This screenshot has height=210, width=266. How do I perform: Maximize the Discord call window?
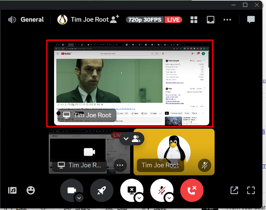click(245, 5)
